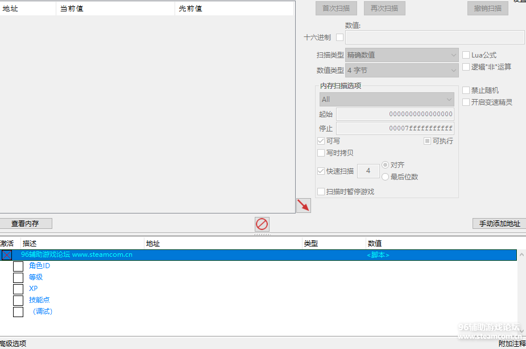The width and height of the screenshot is (526, 349).
Task: Expand the All memory region dropdown
Action: pos(387,100)
